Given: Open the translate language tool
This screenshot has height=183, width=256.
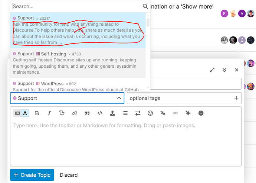Looking at the screenshot, I should point(163,113).
